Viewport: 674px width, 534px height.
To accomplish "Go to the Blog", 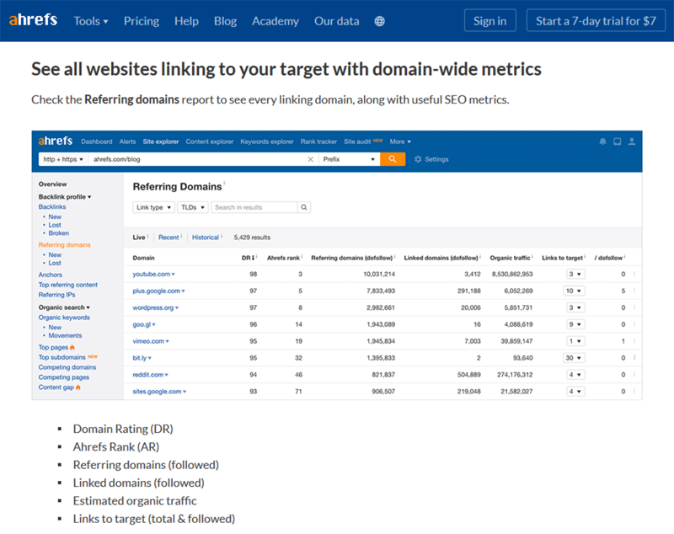I will click(225, 21).
